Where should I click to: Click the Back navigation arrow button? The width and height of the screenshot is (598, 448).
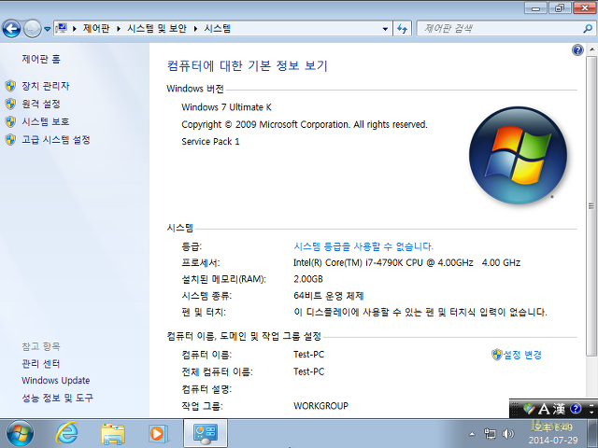pyautogui.click(x=11, y=29)
